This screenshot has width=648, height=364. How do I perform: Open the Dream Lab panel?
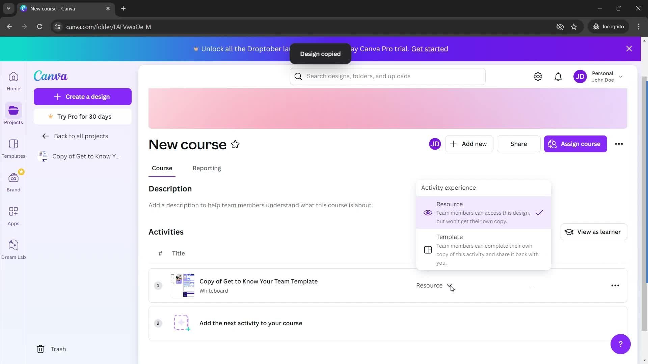coord(13,248)
